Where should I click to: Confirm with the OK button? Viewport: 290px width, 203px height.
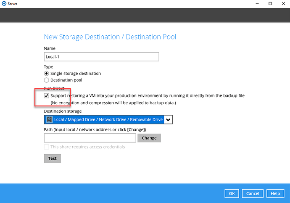pyautogui.click(x=232, y=193)
